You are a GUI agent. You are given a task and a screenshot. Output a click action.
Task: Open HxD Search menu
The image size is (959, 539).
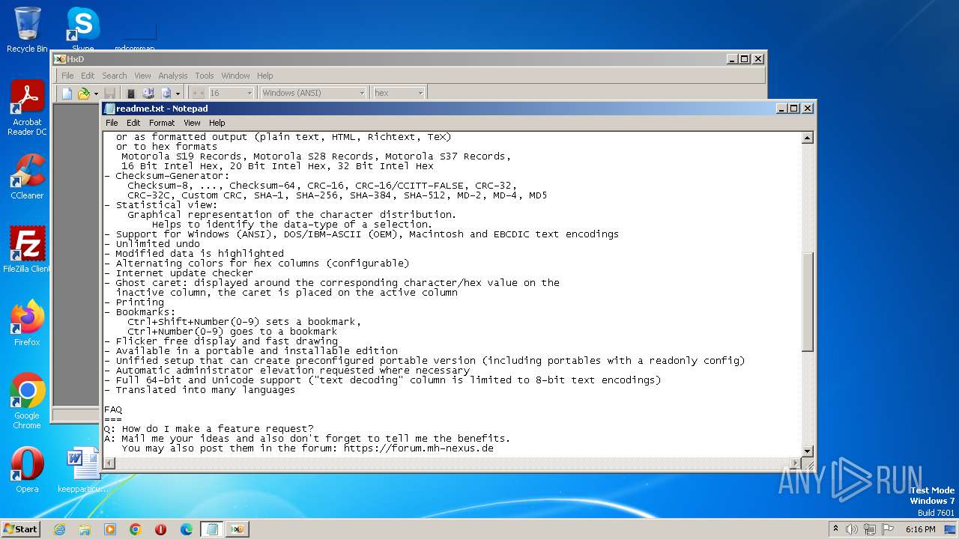115,76
